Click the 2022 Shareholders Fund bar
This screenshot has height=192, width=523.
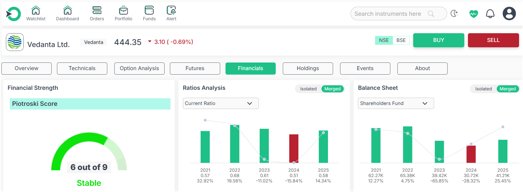(x=408, y=145)
